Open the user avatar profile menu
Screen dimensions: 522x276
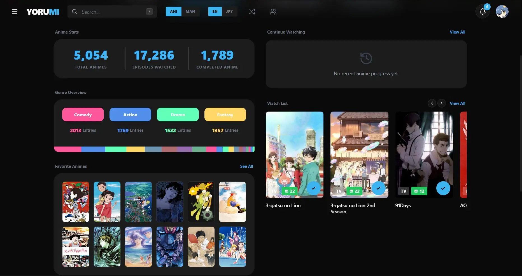point(502,12)
